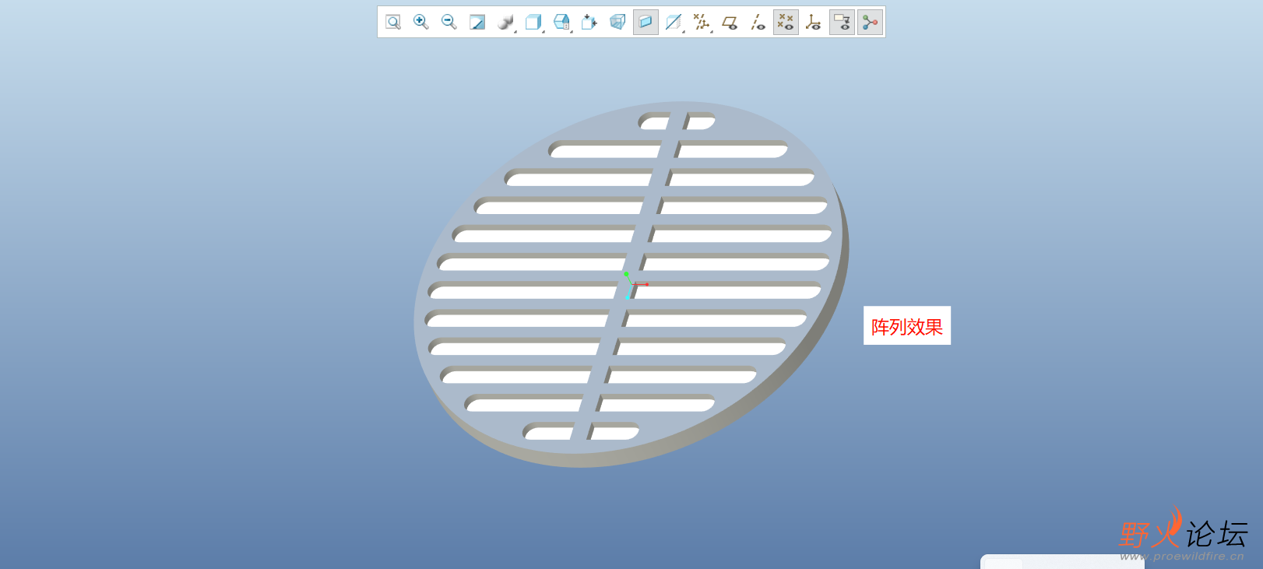Image resolution: width=1263 pixels, height=569 pixels.
Task: Toggle datum plane display
Action: [730, 22]
